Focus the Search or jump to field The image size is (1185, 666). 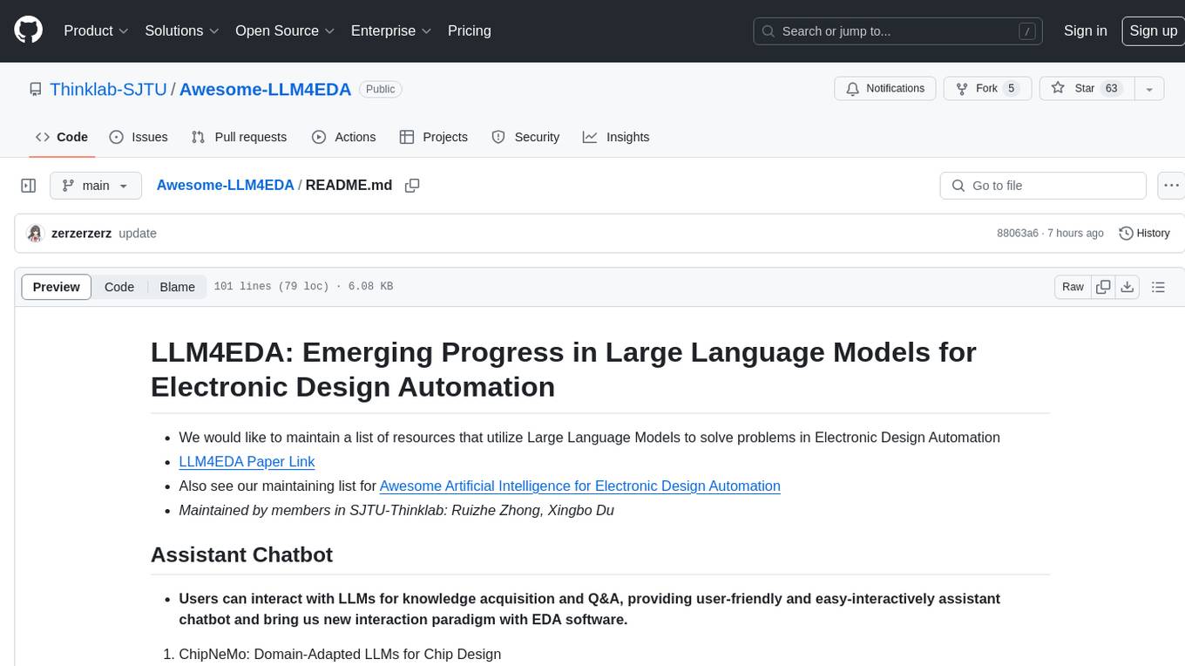899,31
